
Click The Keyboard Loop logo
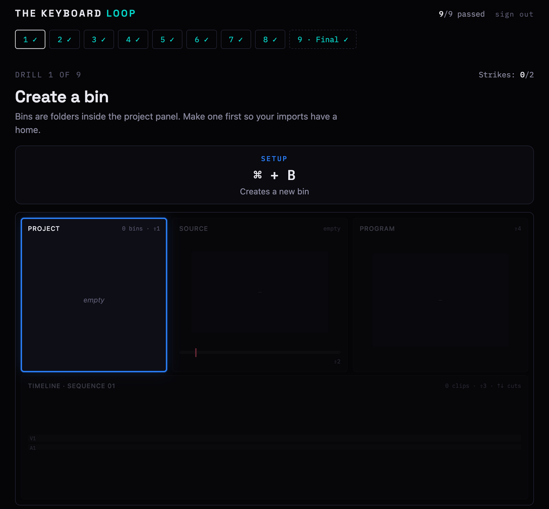(x=75, y=13)
